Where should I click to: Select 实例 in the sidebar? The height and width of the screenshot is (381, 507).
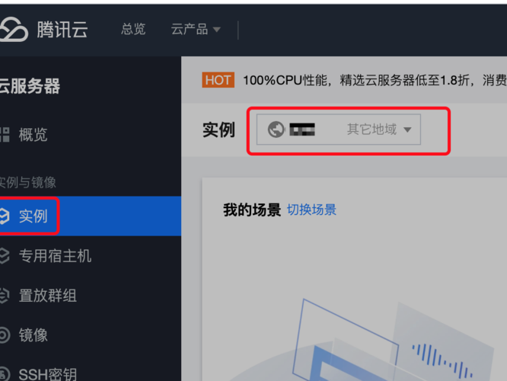[33, 216]
